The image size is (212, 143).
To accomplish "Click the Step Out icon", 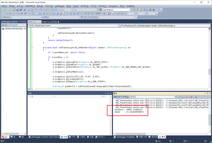I will (92, 14).
